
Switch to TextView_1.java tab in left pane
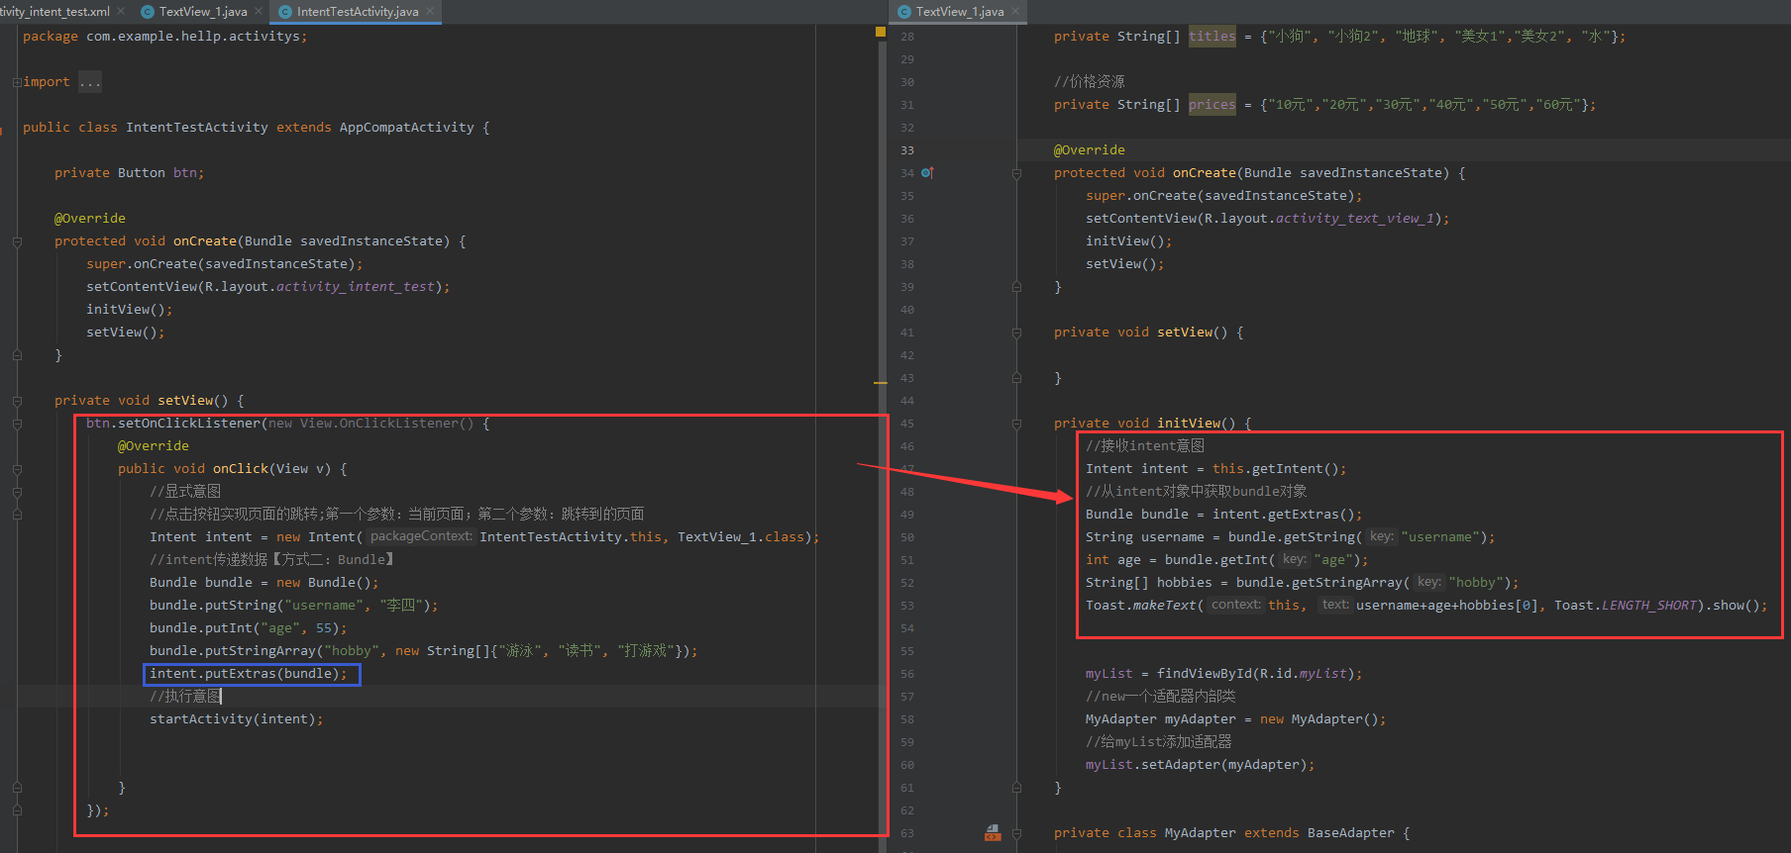(203, 12)
